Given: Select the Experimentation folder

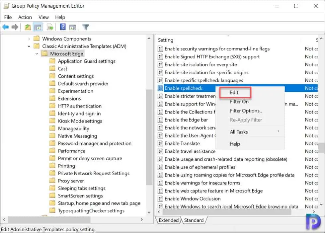Looking at the screenshot, I should [x=76, y=91].
